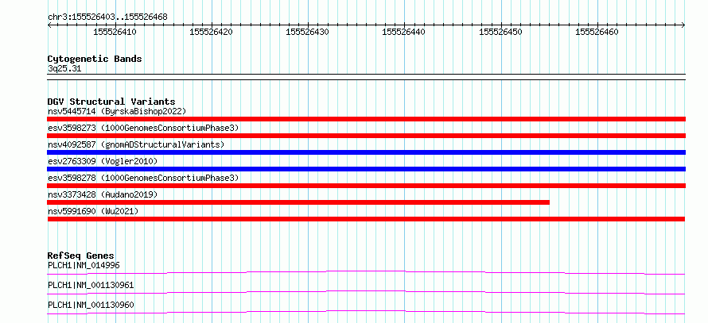Screen dimensions: 708x323
Task: Click the red esv3598278 variant bar
Action: pyautogui.click(x=366, y=186)
